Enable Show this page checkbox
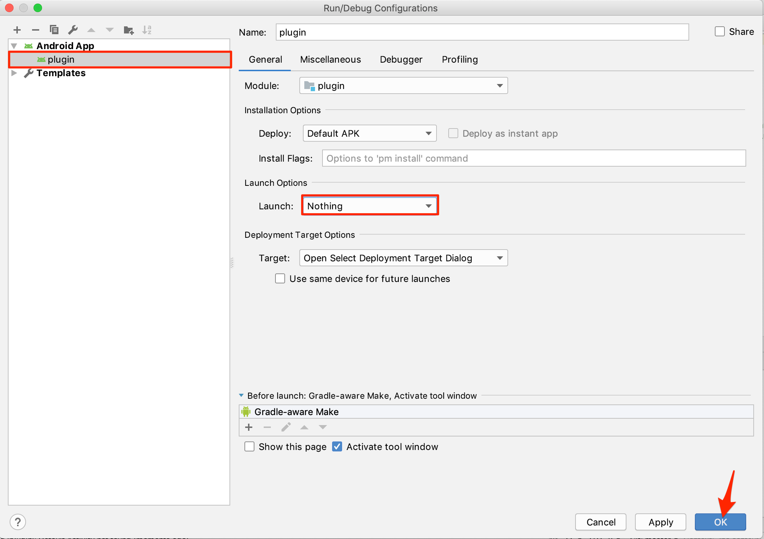The image size is (764, 539). [249, 446]
